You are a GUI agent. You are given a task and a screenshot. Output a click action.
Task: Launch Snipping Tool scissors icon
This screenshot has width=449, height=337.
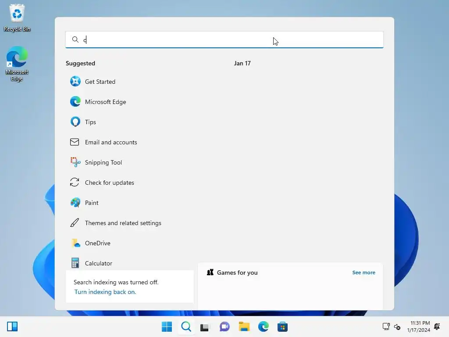75,162
